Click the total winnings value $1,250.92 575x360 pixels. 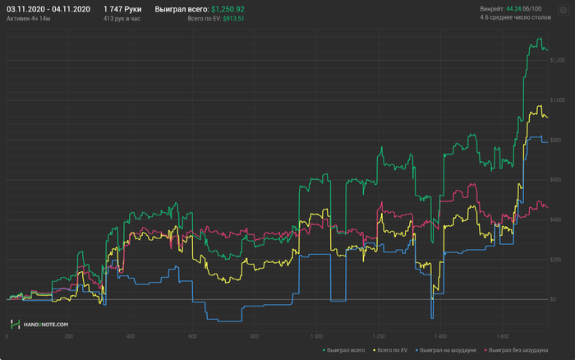(228, 9)
